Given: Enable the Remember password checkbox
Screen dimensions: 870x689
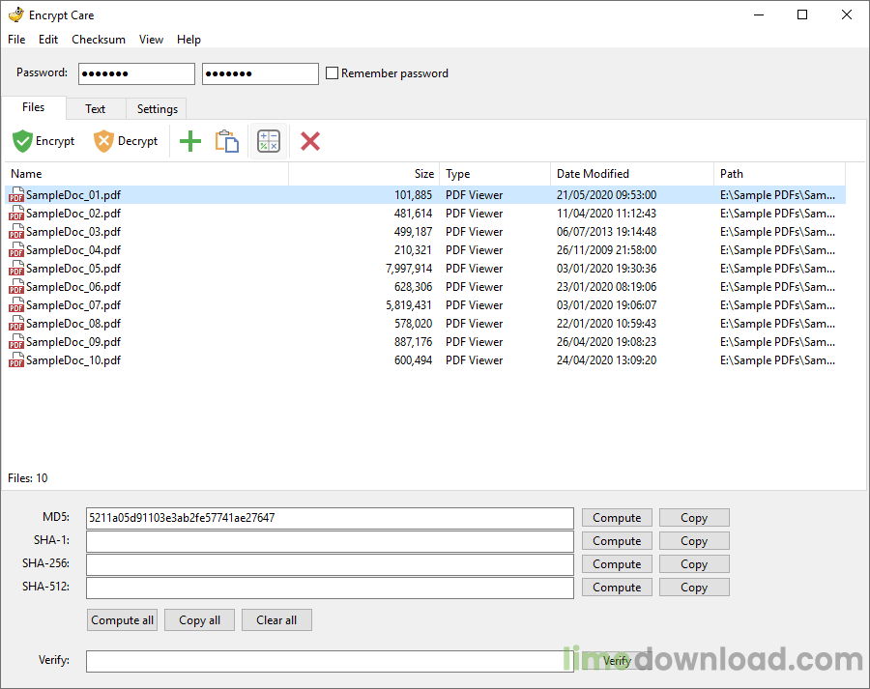Looking at the screenshot, I should 332,72.
